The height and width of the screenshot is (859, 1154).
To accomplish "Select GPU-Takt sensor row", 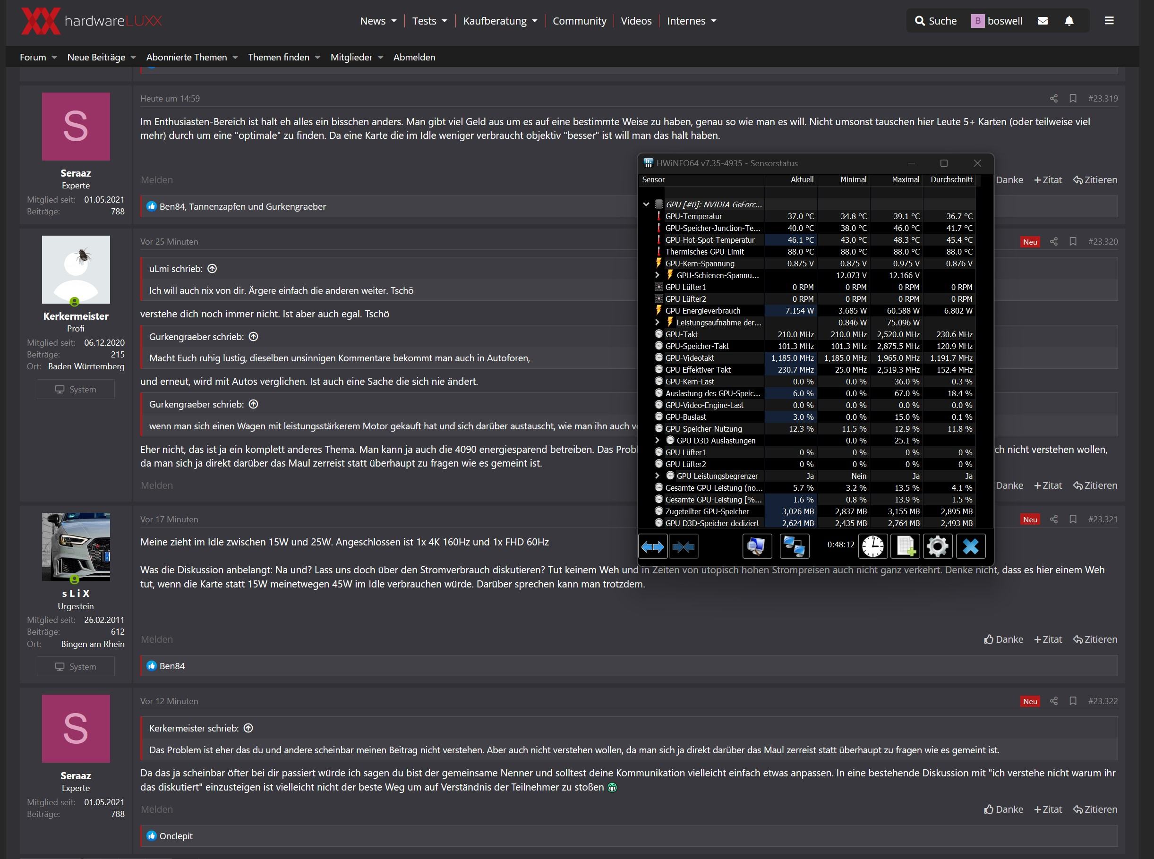I will pos(808,334).
